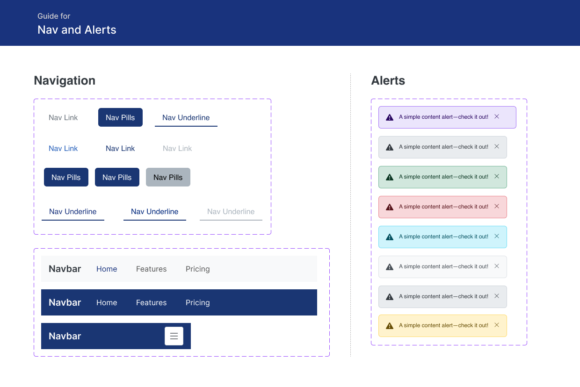580x387 pixels.
Task: Click the warning triangle in green alert
Action: (x=390, y=177)
